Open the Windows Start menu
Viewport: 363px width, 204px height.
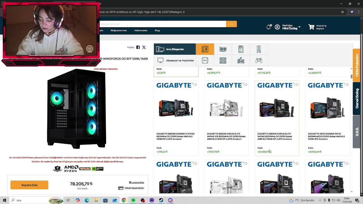[x=5, y=200]
